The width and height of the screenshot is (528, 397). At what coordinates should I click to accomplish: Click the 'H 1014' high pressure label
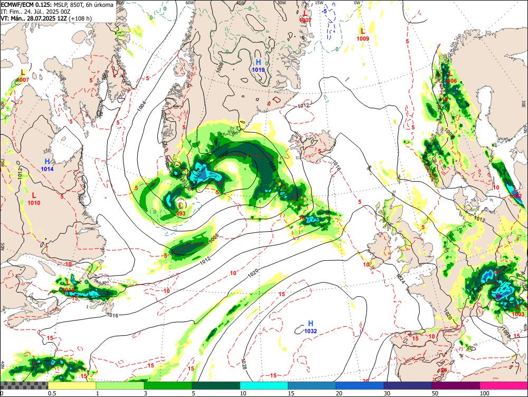point(47,165)
